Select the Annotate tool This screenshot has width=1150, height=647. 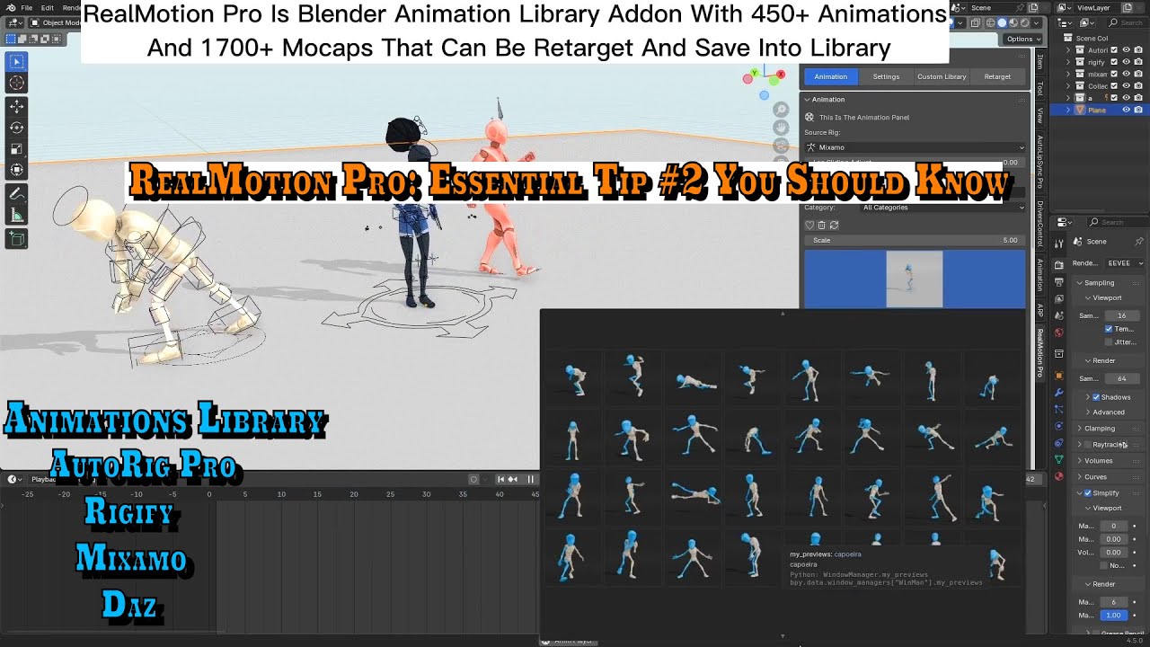(17, 193)
